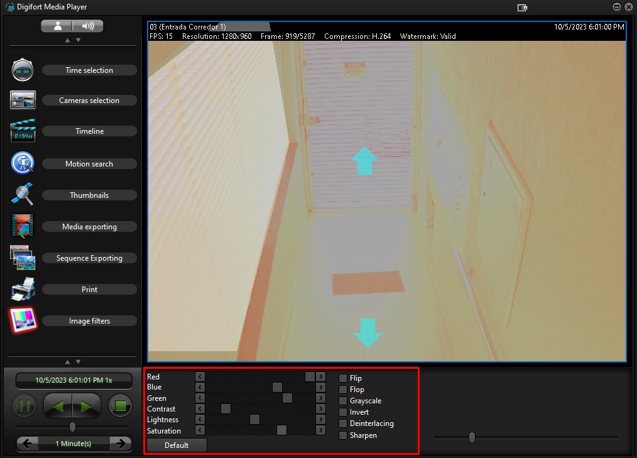Viewport: 637px width, 458px height.
Task: Increase Contrast with the right arrow
Action: (x=320, y=408)
